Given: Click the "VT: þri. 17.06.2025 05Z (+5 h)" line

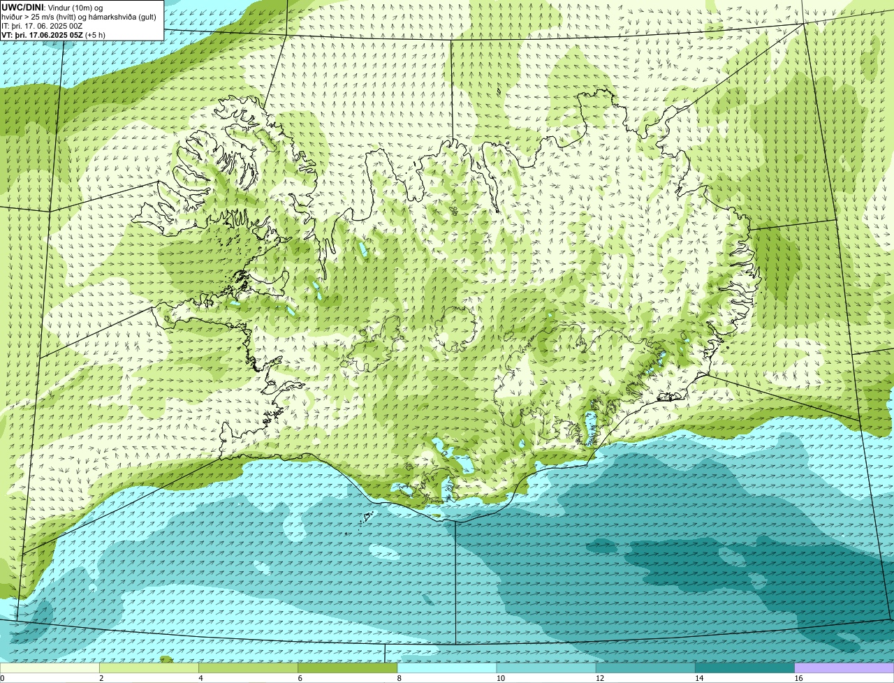Looking at the screenshot, I should [54, 35].
